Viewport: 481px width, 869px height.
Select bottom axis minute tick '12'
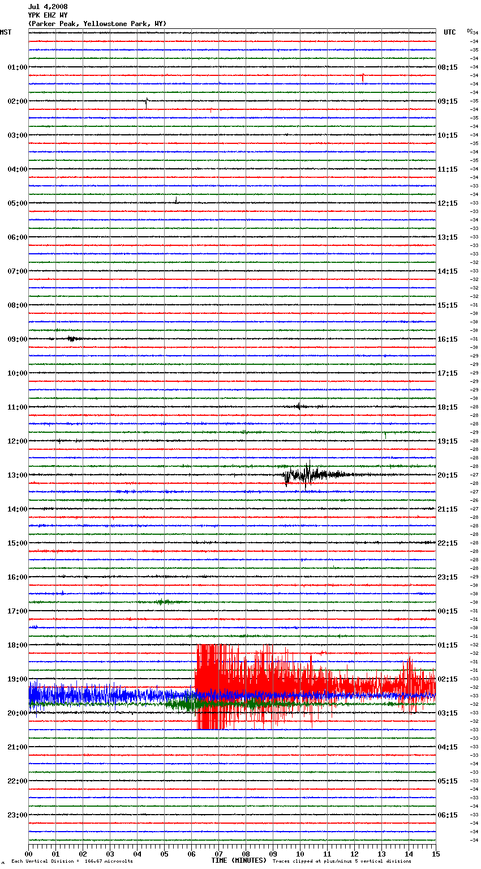click(x=355, y=854)
